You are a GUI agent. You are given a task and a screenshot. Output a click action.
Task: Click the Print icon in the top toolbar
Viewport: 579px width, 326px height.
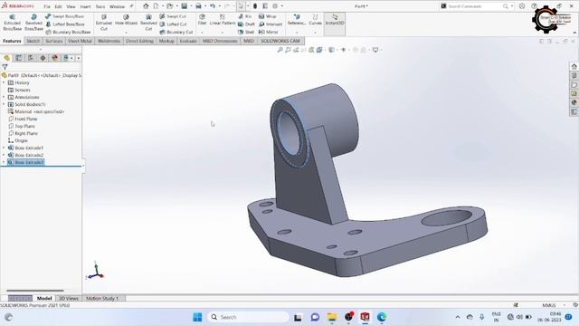(198, 6)
